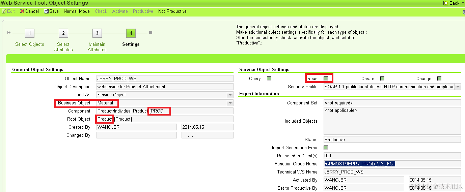Click the General Object Settings heading
Image resolution: width=465 pixels, height=192 pixels.
(x=38, y=69)
